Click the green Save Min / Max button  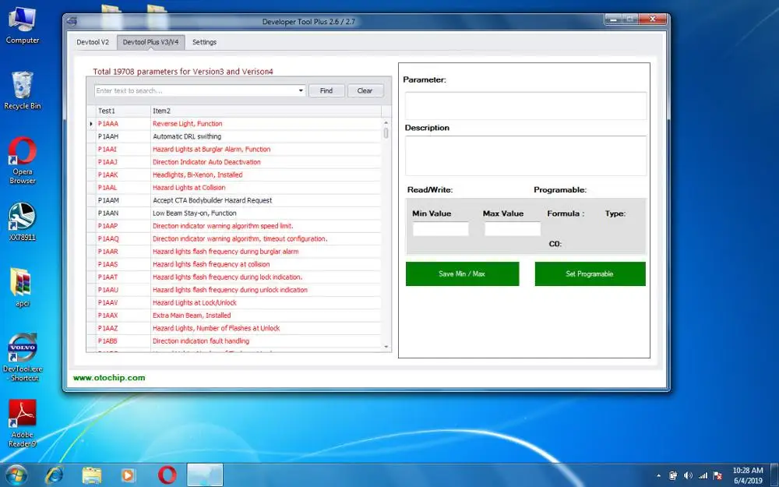(462, 273)
